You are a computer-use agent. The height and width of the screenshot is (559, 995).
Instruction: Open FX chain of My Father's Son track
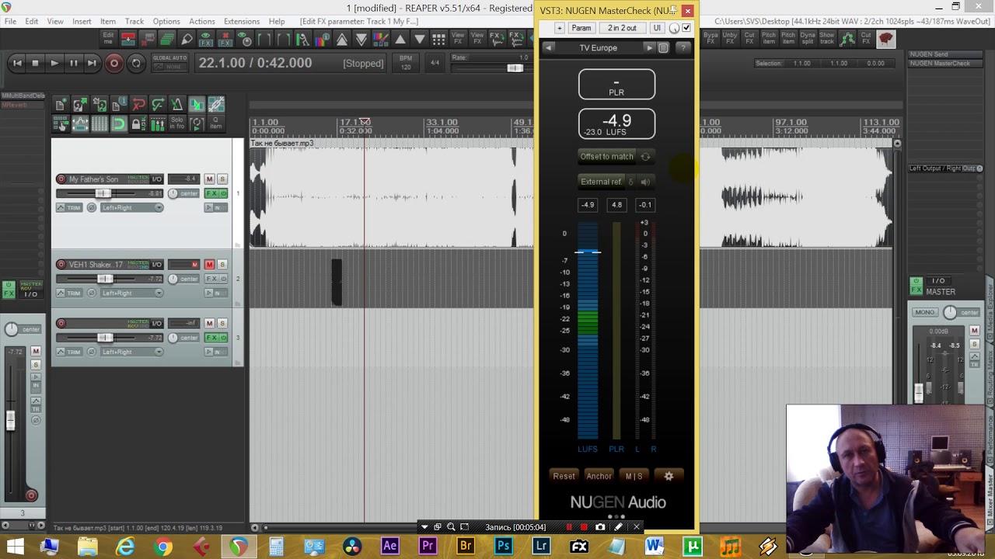(x=211, y=193)
